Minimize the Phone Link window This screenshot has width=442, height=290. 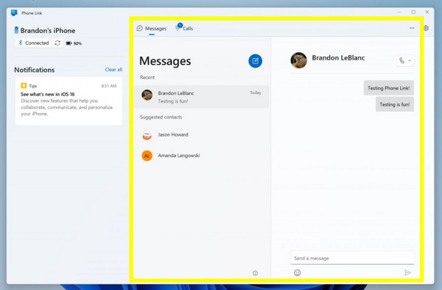pyautogui.click(x=399, y=12)
